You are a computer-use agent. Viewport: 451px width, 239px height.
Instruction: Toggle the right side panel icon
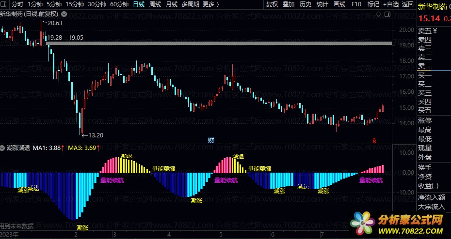[x=387, y=14]
